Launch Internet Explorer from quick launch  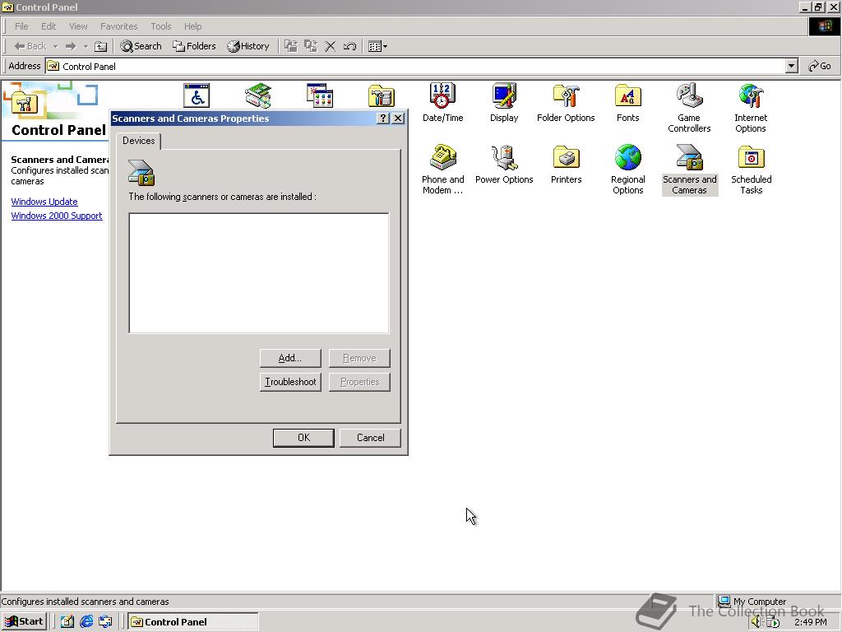click(86, 622)
